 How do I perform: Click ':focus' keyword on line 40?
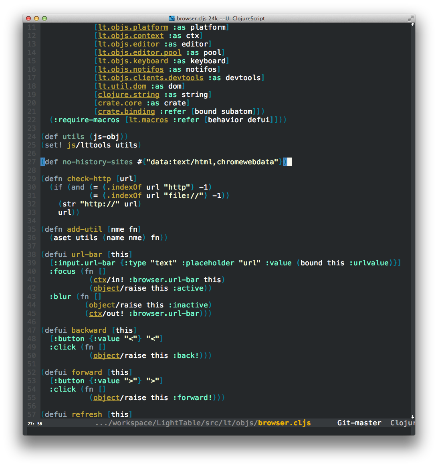[x=63, y=271]
